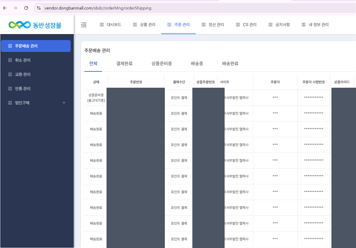Switch to the 배송중 tab
Screen dimensions: 356x248
pyautogui.click(x=197, y=63)
